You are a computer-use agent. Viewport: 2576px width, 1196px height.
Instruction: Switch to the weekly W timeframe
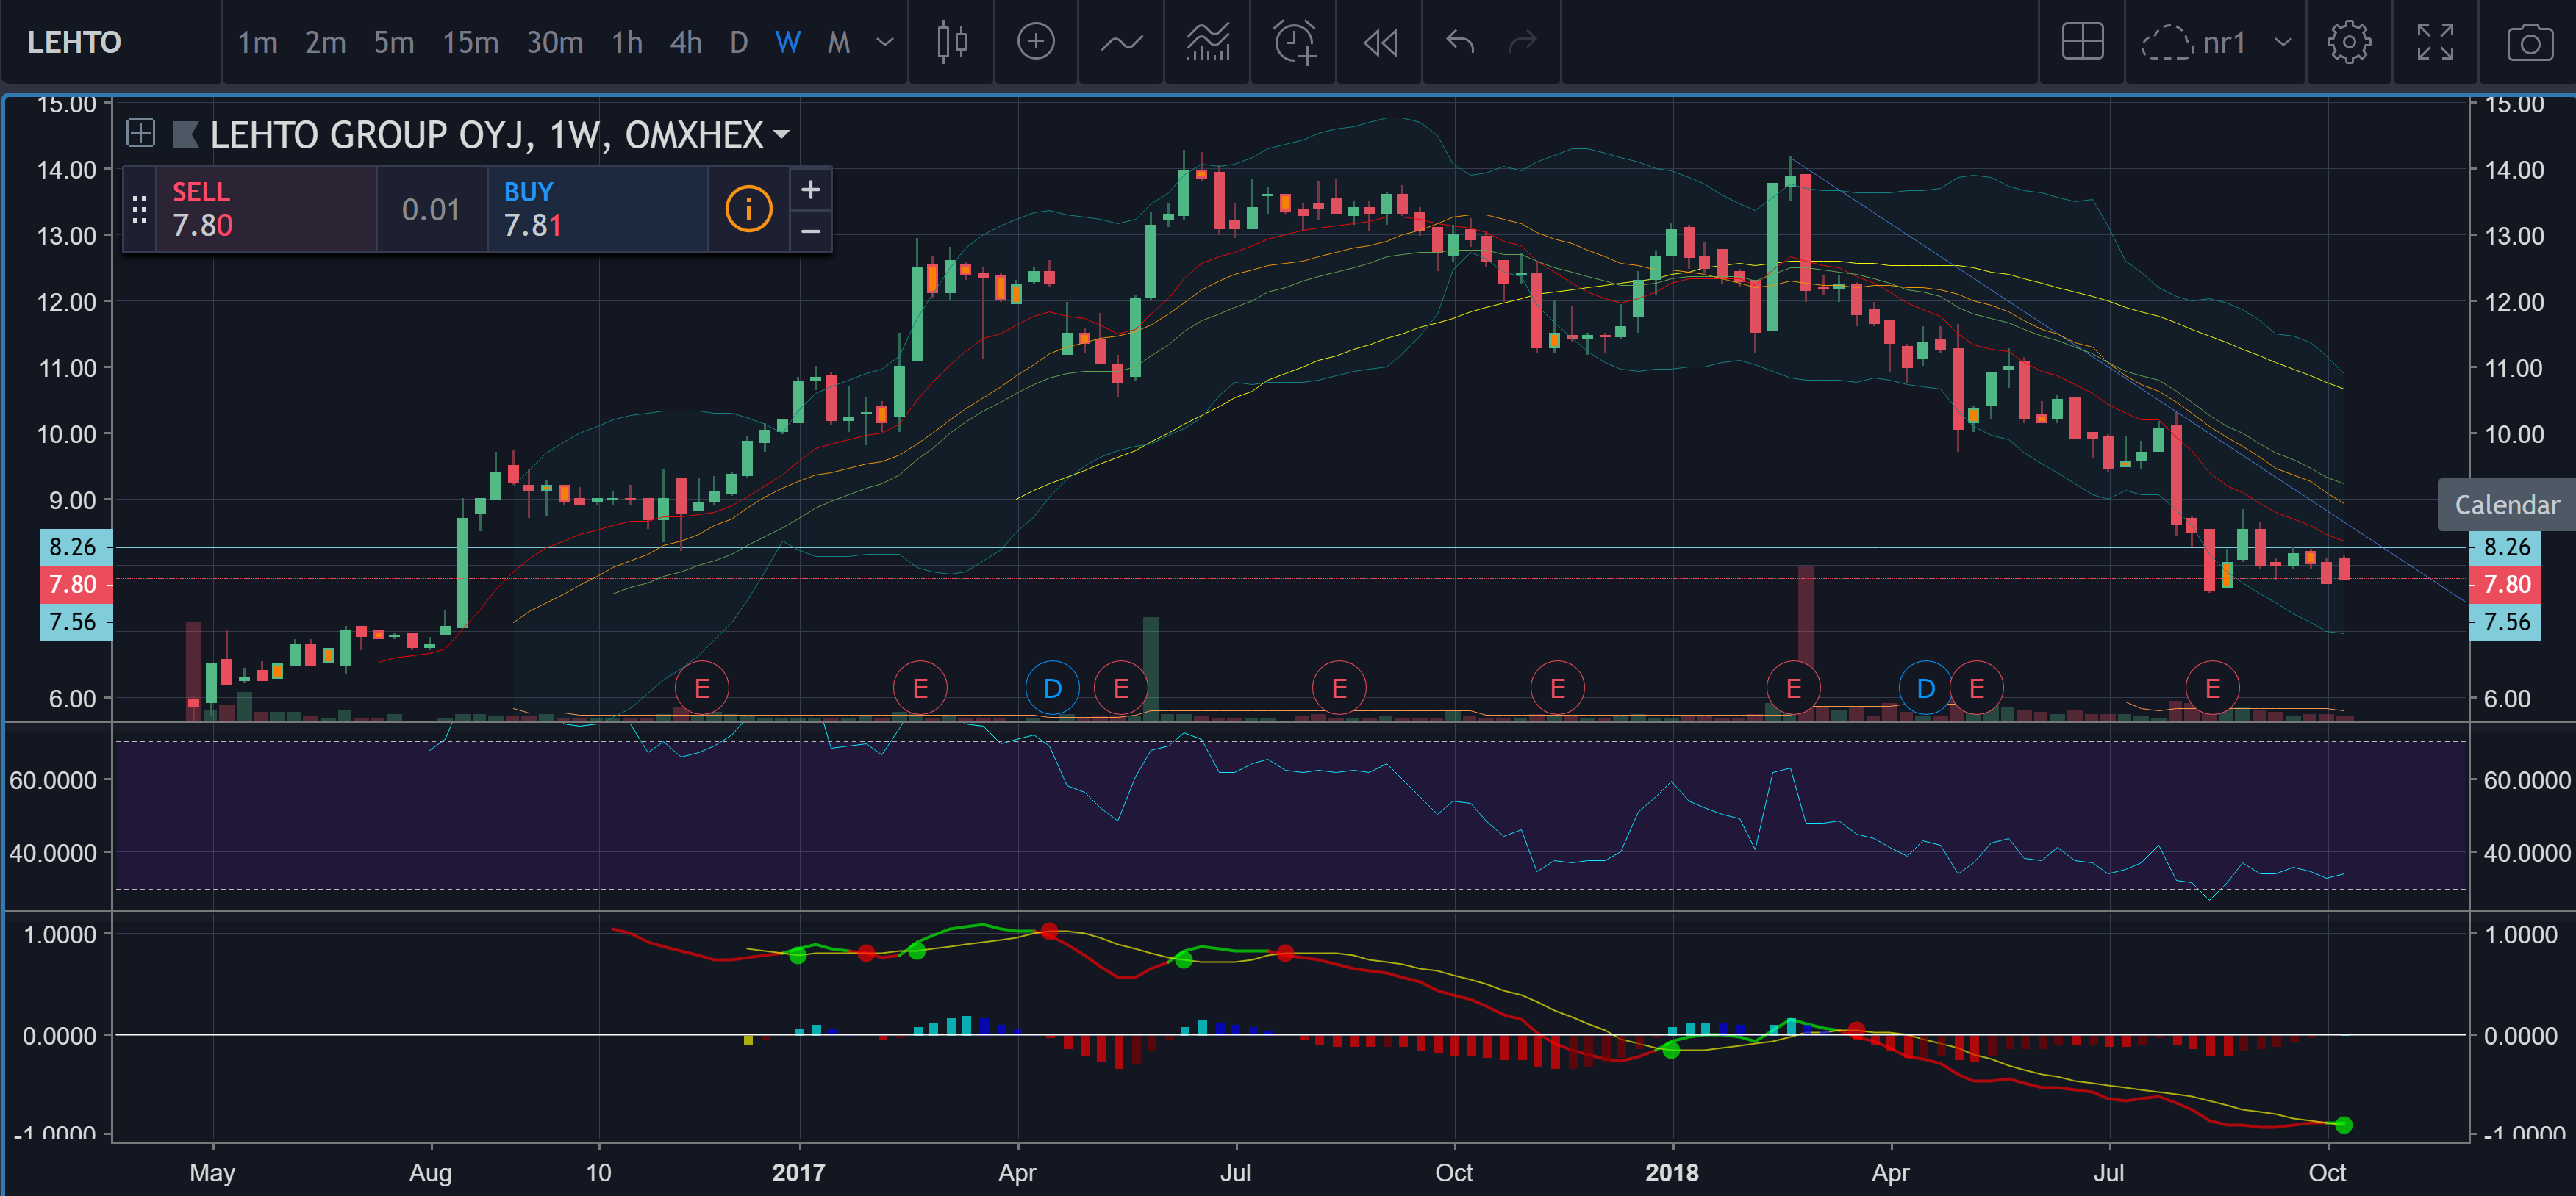coord(787,42)
